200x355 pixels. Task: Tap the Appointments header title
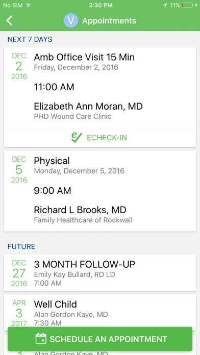coord(109,20)
